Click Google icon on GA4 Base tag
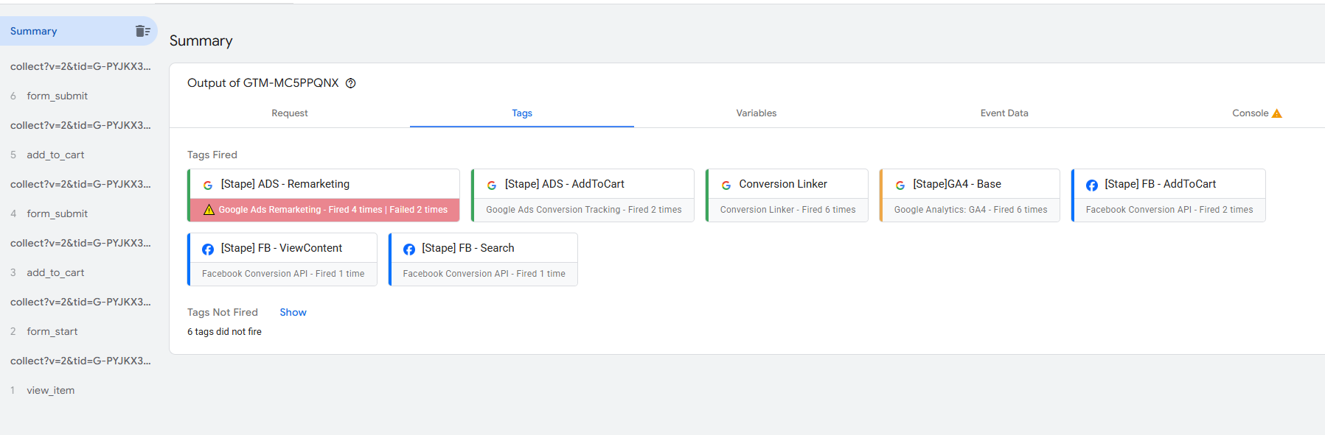This screenshot has width=1325, height=435. coord(900,185)
